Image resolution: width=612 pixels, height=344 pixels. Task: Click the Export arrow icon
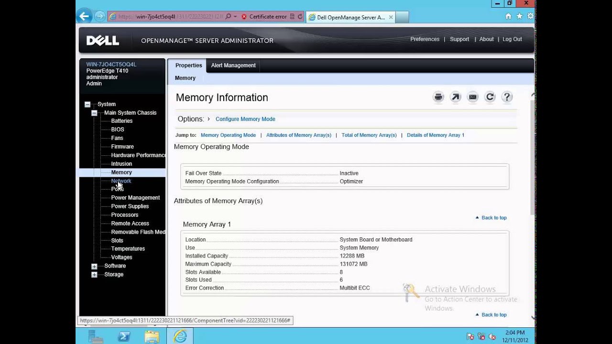[x=456, y=97]
